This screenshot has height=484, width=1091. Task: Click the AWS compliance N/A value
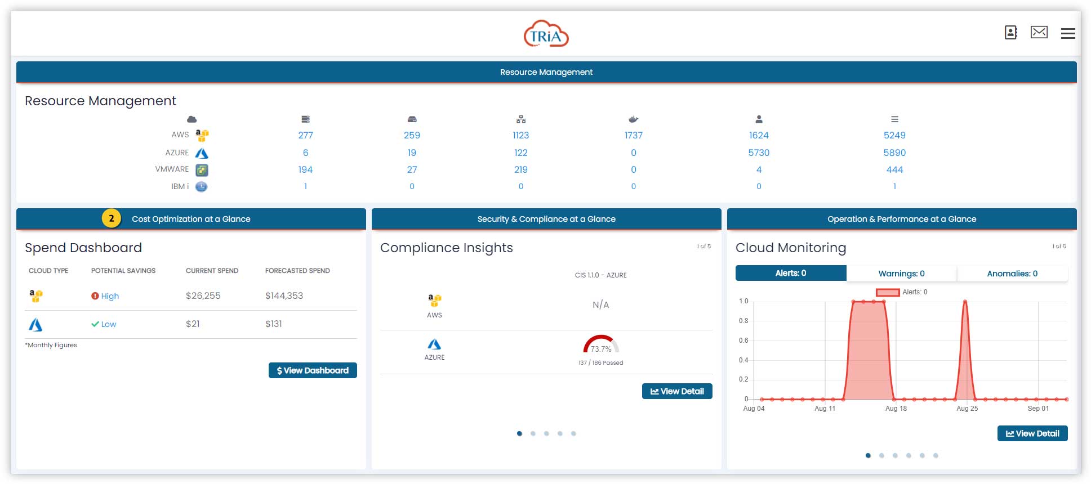(x=600, y=304)
